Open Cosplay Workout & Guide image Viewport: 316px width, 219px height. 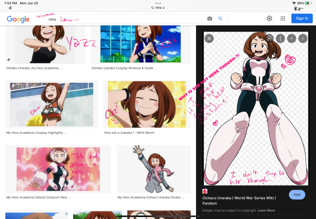pyautogui.click(x=140, y=44)
